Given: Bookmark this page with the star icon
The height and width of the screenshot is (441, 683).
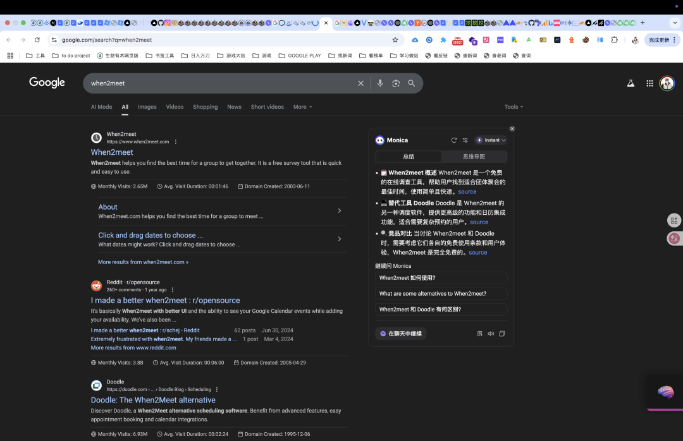Looking at the screenshot, I should click(x=395, y=40).
